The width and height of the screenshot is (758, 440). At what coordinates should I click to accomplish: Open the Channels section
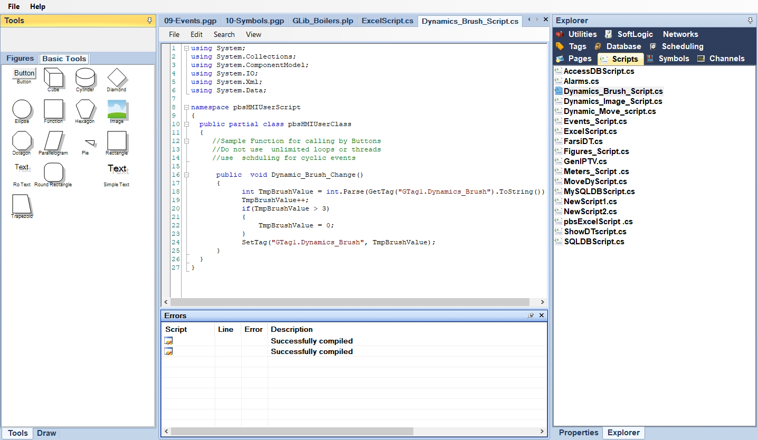pos(726,59)
